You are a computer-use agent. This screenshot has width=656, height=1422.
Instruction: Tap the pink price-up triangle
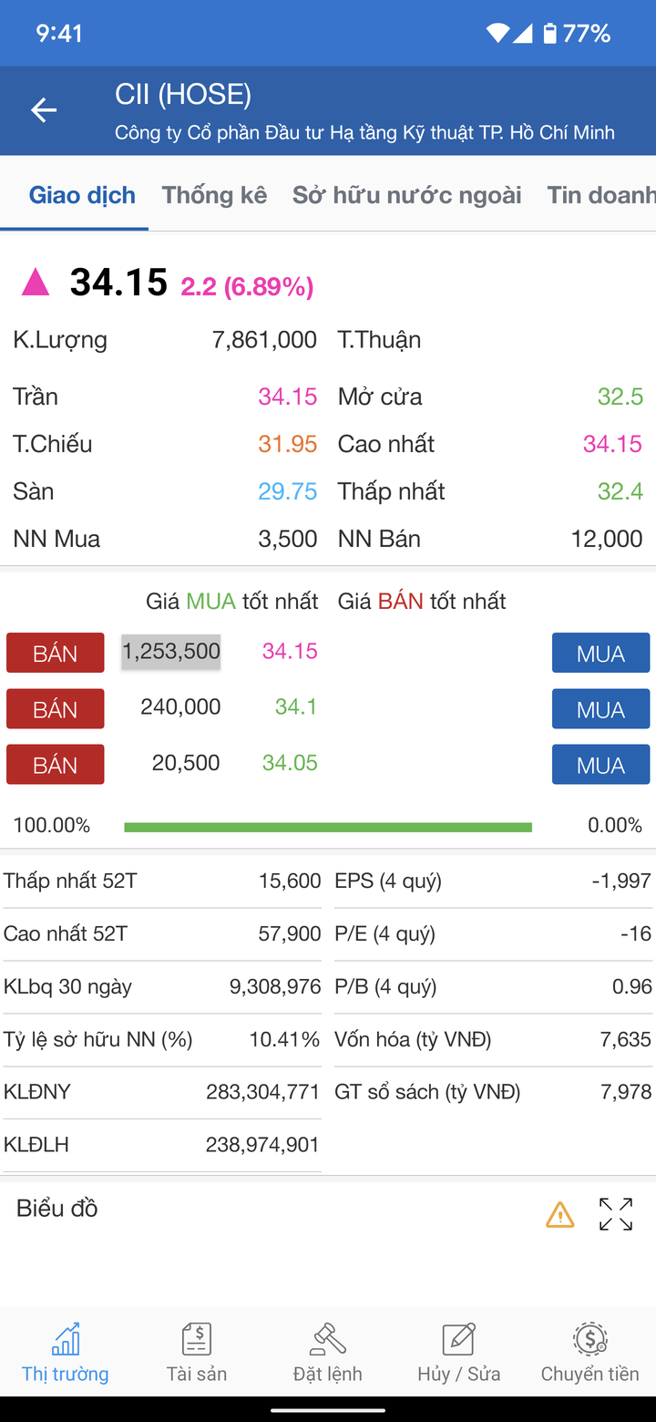pyautogui.click(x=36, y=283)
